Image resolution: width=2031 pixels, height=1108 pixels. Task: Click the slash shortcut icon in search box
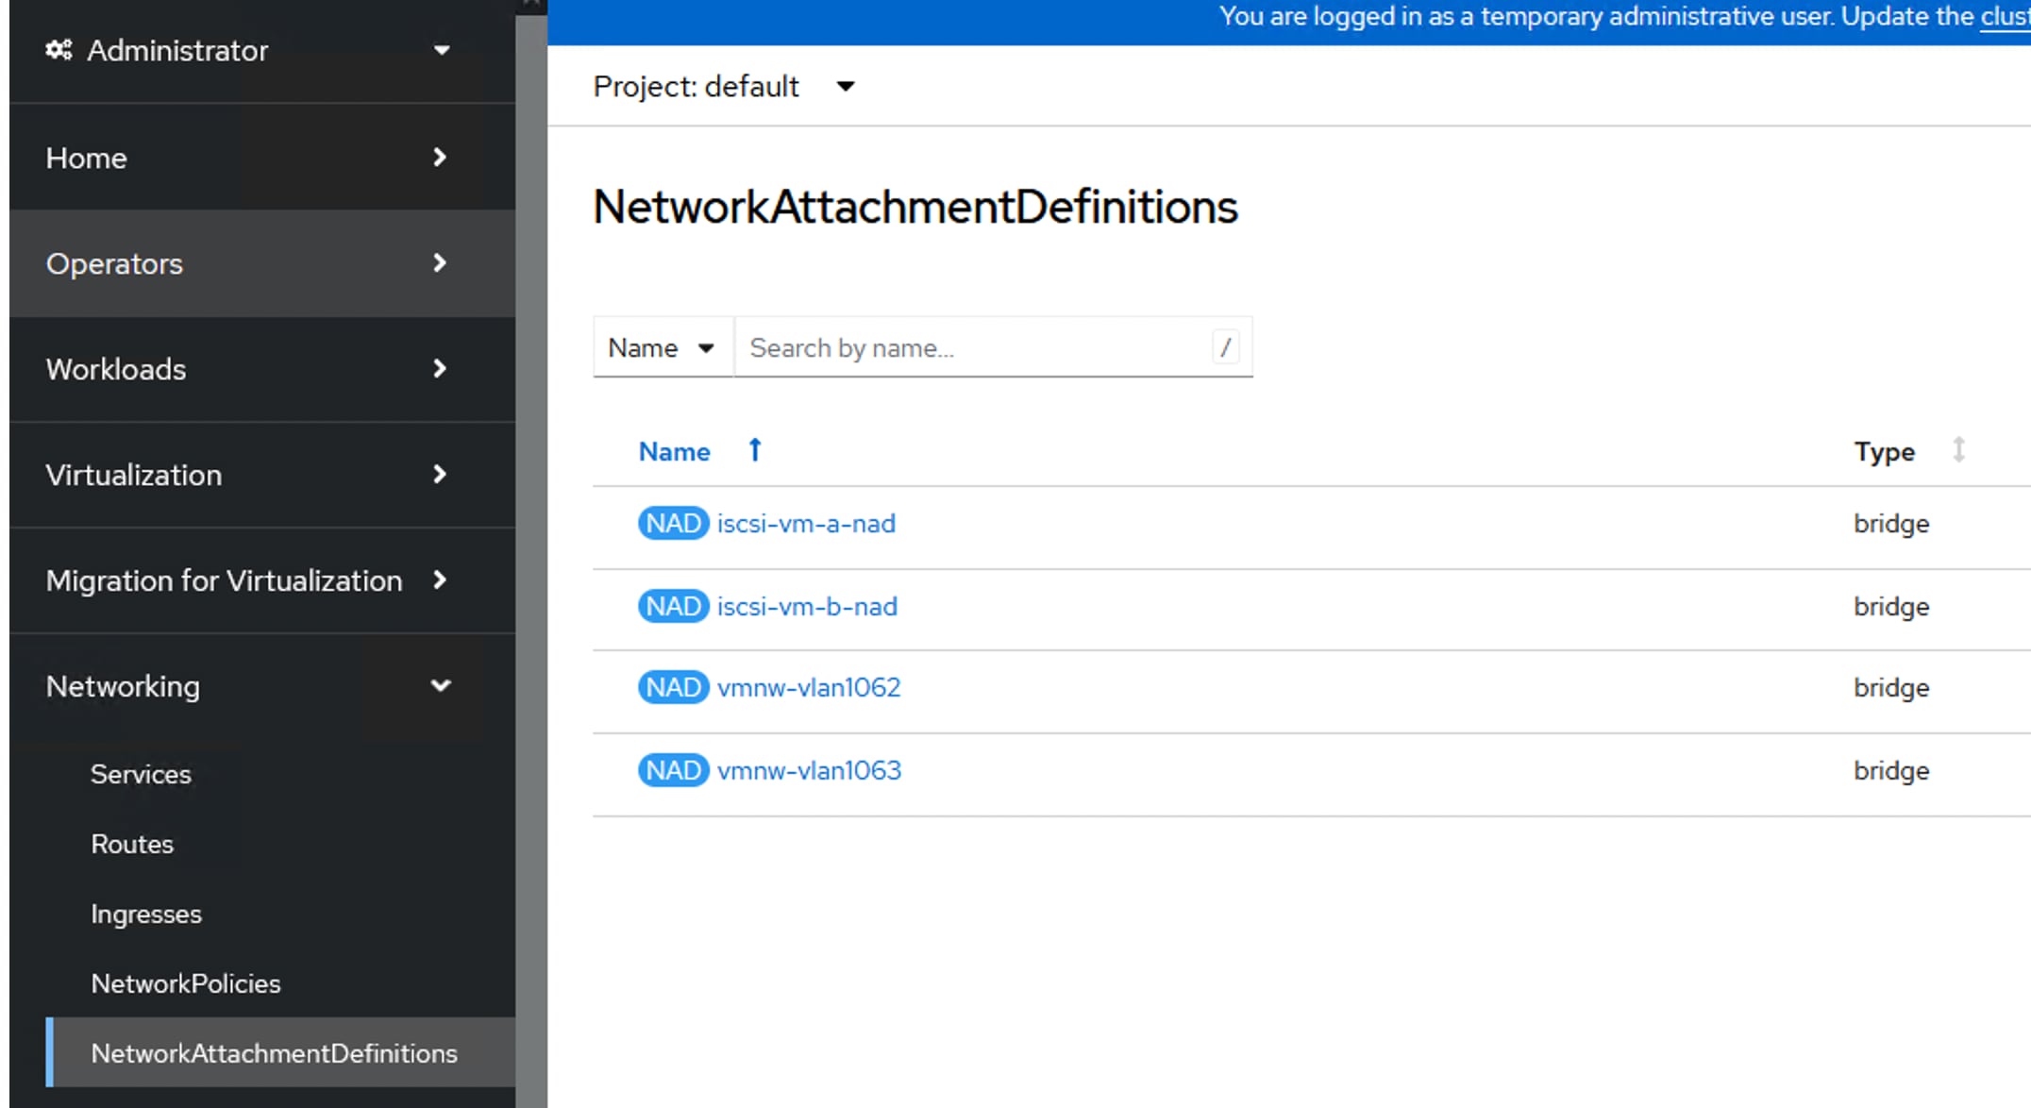tap(1225, 348)
